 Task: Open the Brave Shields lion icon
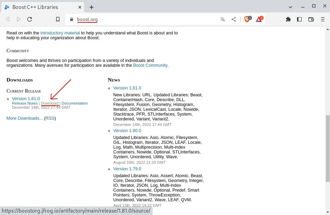click(x=247, y=19)
